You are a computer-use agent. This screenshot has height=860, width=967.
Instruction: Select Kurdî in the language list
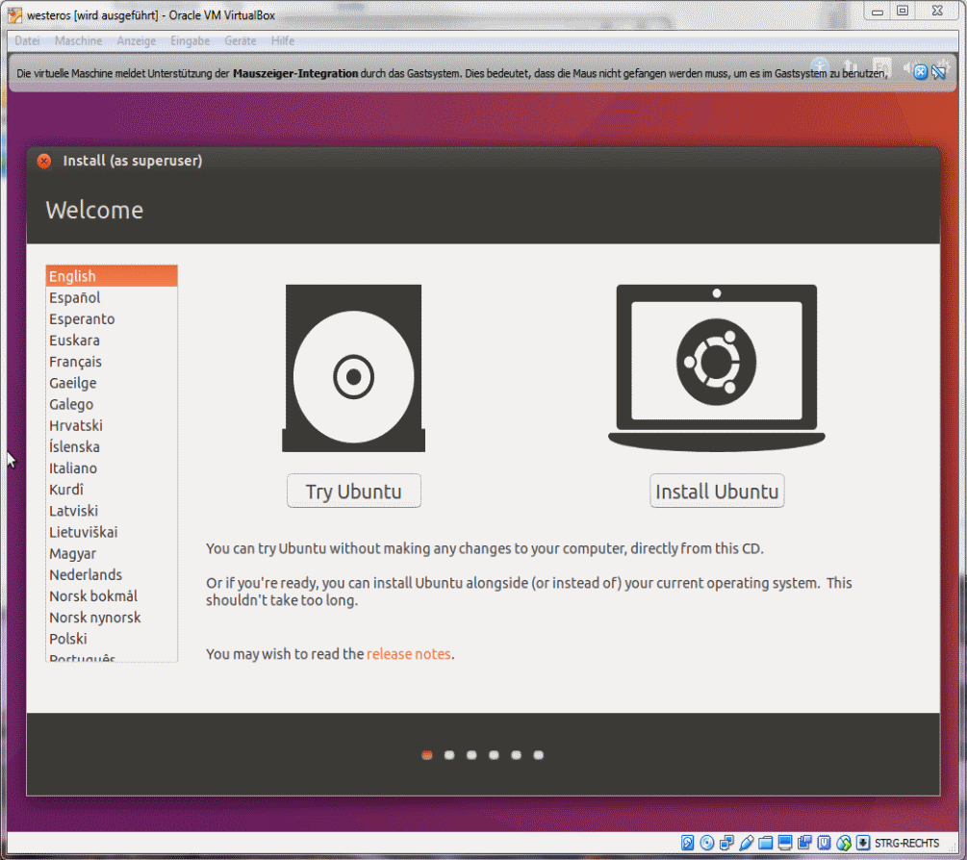[112, 490]
